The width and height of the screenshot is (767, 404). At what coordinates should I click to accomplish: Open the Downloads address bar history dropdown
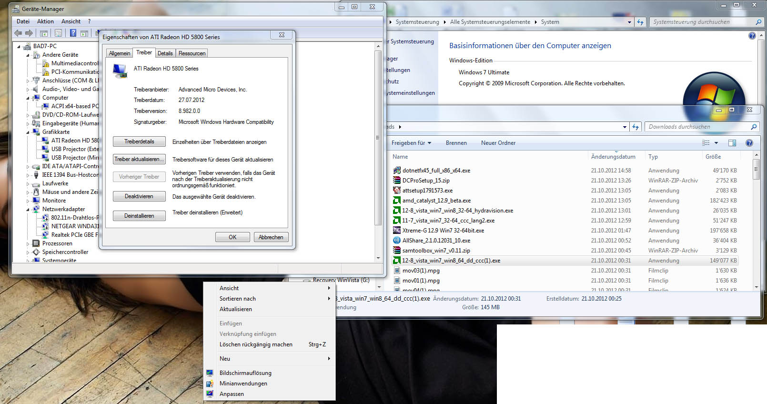pos(625,127)
